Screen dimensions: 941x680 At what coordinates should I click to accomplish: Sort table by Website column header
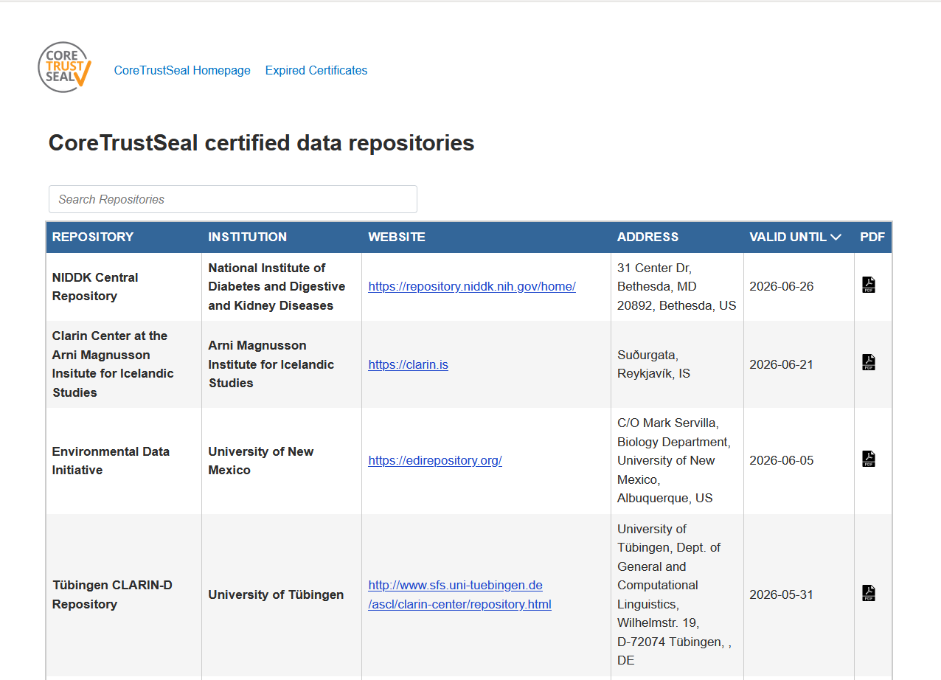coord(397,237)
